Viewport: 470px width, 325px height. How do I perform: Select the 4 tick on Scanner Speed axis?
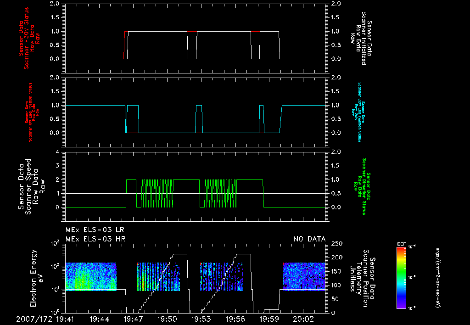[x=57, y=152]
